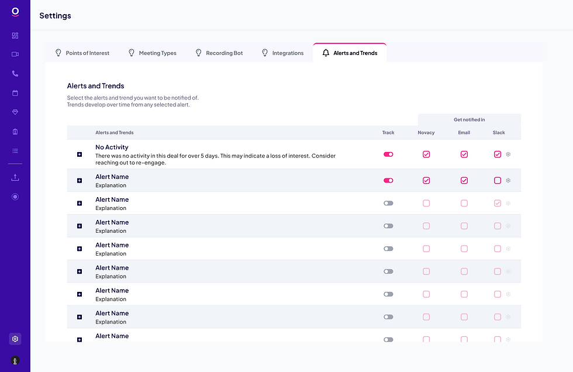
Task: Click the phone calls icon in sidebar
Action: click(15, 74)
